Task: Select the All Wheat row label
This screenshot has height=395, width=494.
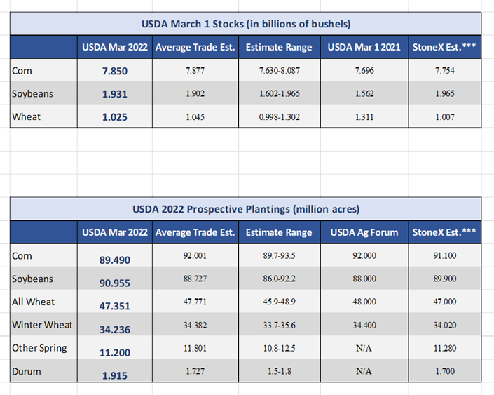Action: pyautogui.click(x=34, y=302)
